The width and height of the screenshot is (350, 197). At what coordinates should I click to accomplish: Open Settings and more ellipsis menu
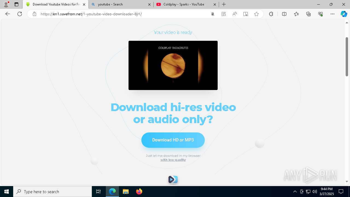[332, 14]
